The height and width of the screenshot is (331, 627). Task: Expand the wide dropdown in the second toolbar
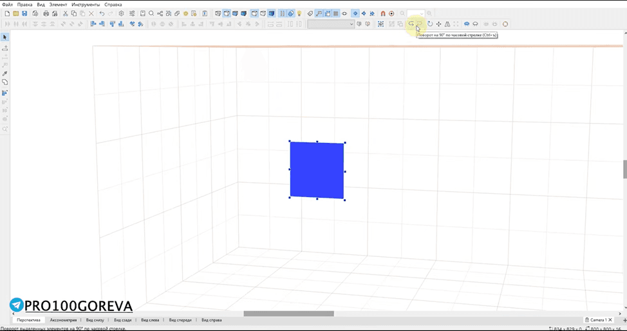(331, 24)
